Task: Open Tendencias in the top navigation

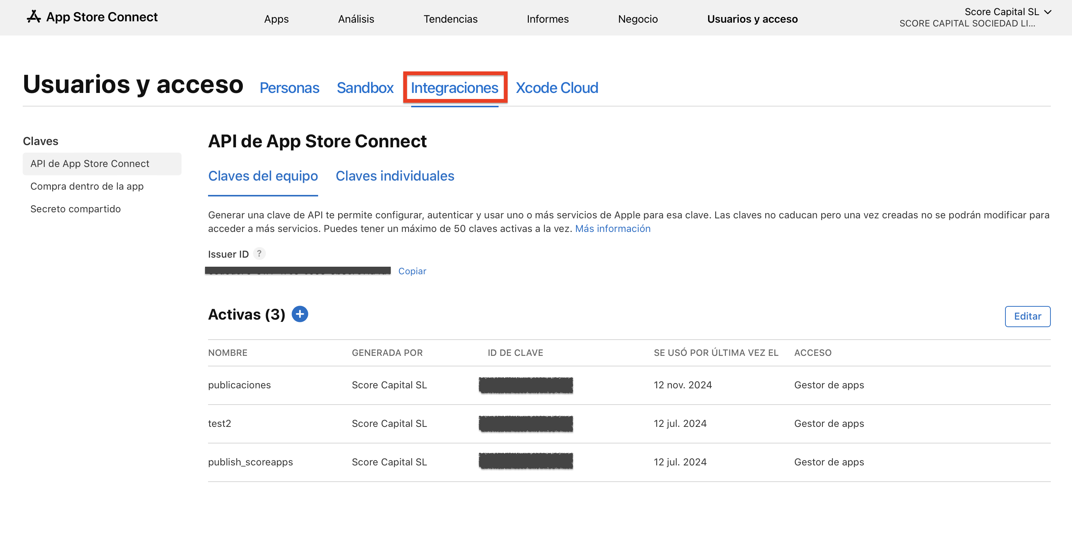Action: pos(450,19)
